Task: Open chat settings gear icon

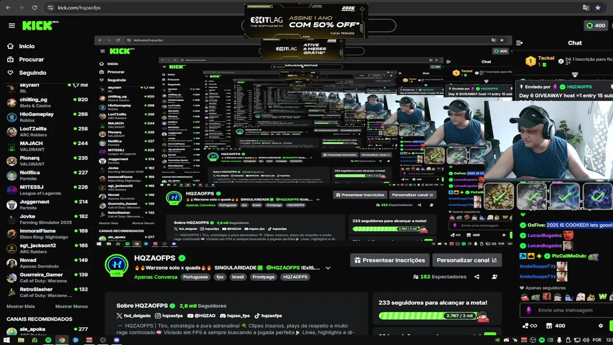Action: tap(601, 326)
